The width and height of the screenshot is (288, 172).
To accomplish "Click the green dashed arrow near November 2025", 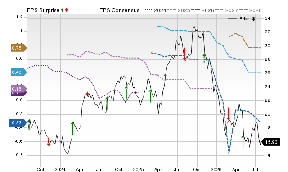I will pos(204,58).
